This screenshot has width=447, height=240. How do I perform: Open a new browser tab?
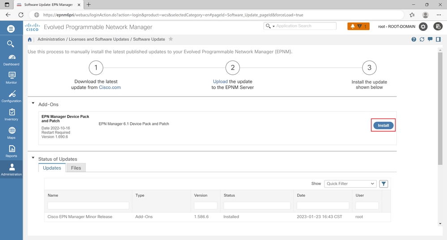click(89, 4)
